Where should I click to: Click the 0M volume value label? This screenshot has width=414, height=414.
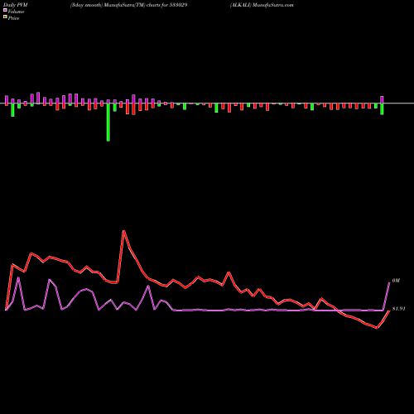pyautogui.click(x=396, y=281)
